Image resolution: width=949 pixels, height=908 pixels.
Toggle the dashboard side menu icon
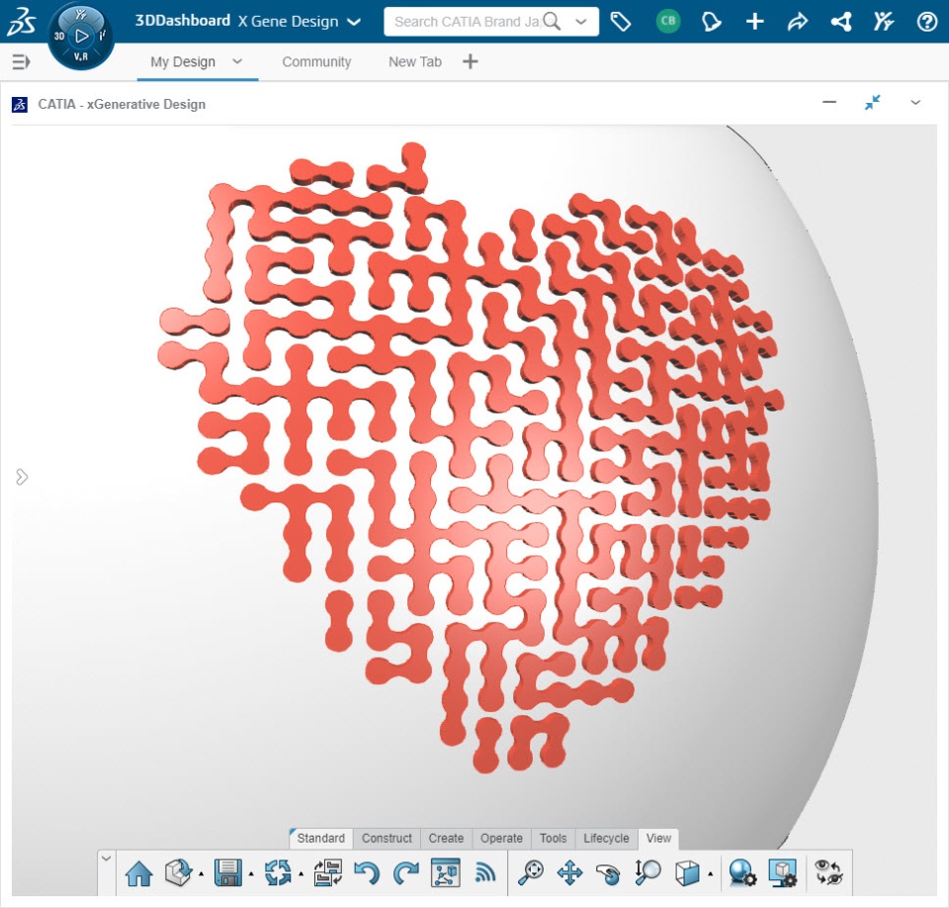[x=21, y=61]
